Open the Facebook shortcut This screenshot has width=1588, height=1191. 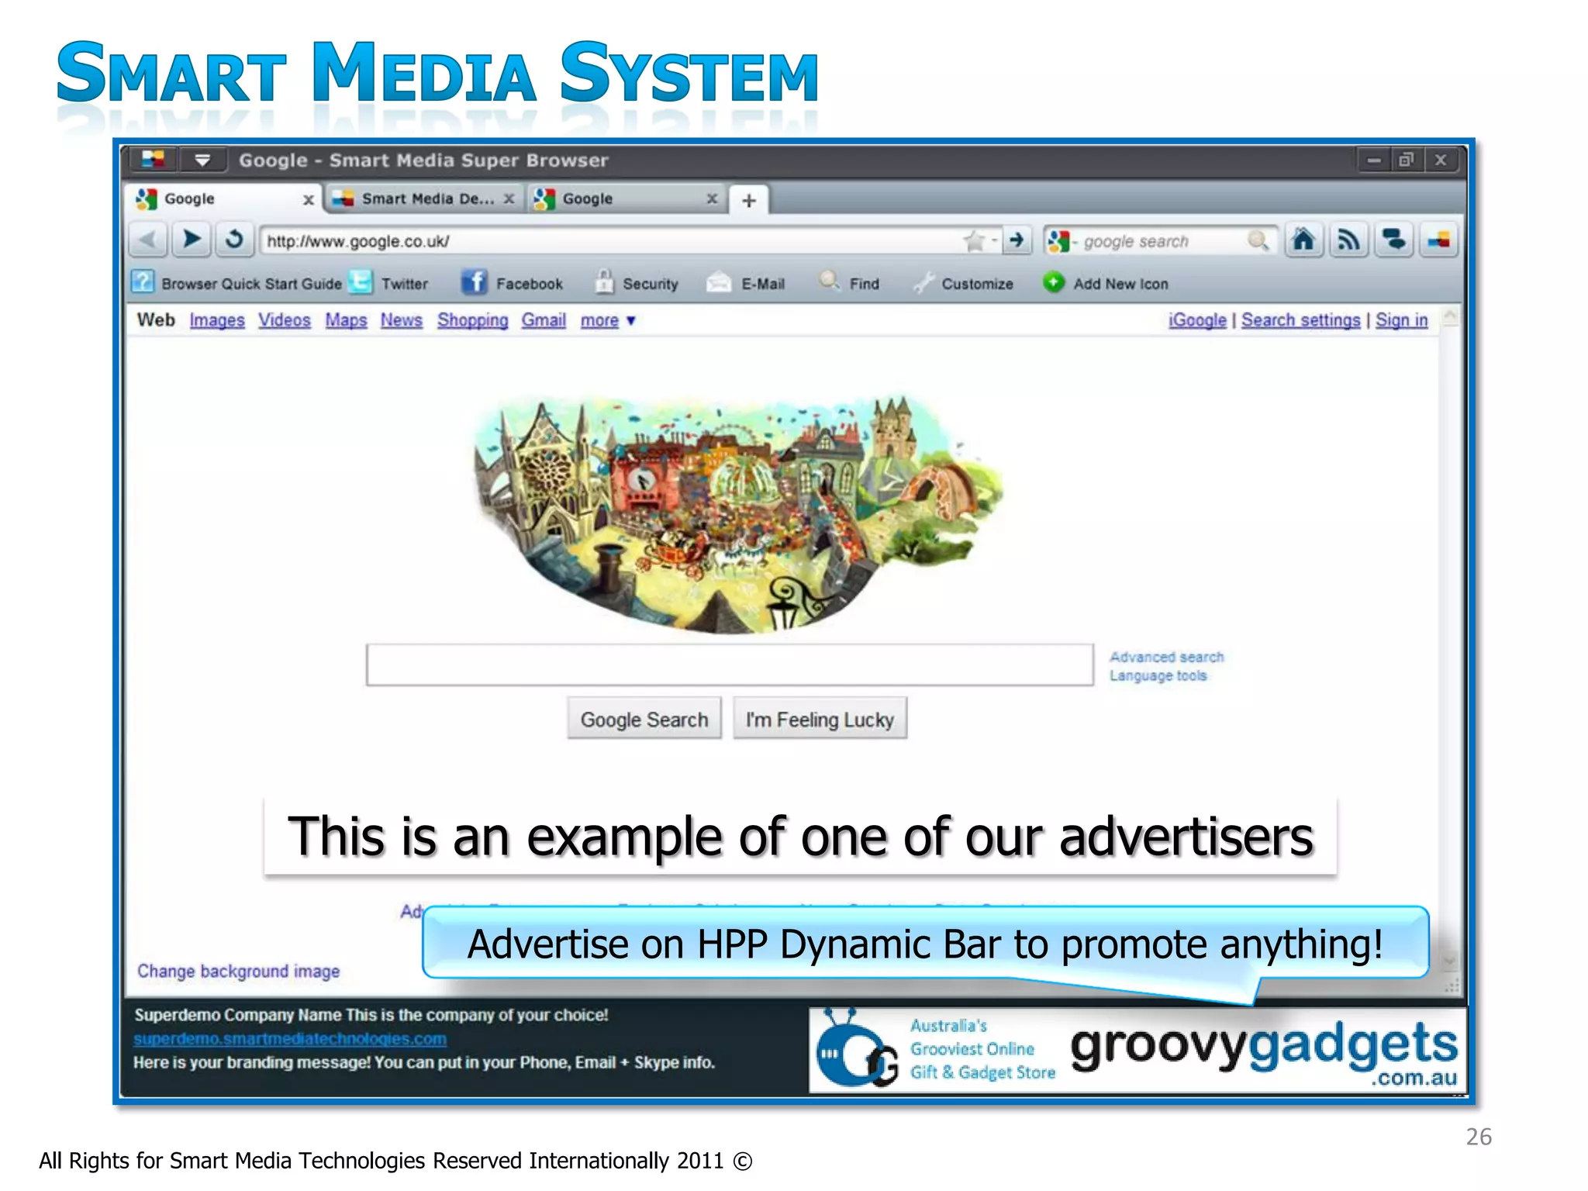513,283
